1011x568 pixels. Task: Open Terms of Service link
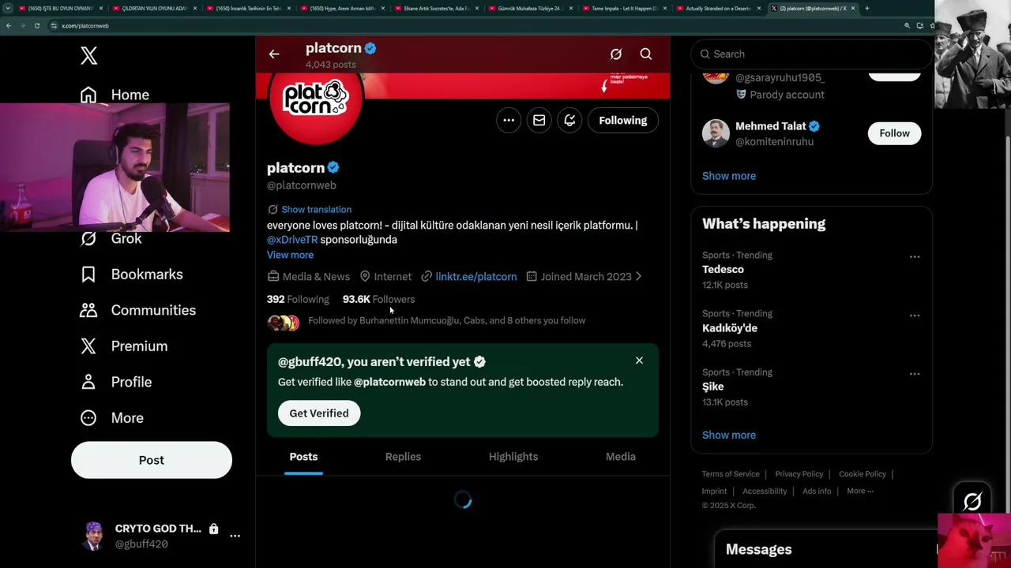[731, 474]
